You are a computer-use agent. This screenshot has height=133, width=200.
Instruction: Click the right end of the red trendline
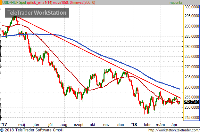[180, 98]
